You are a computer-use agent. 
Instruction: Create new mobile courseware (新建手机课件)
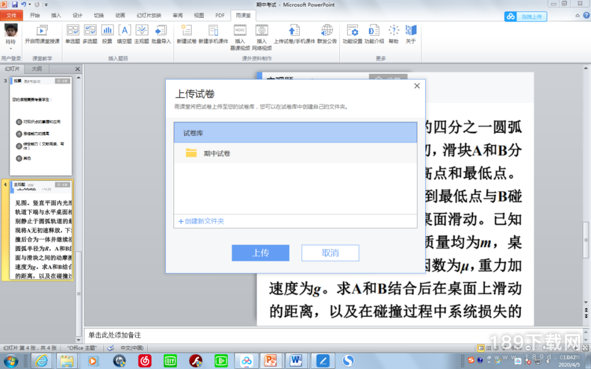tap(213, 34)
